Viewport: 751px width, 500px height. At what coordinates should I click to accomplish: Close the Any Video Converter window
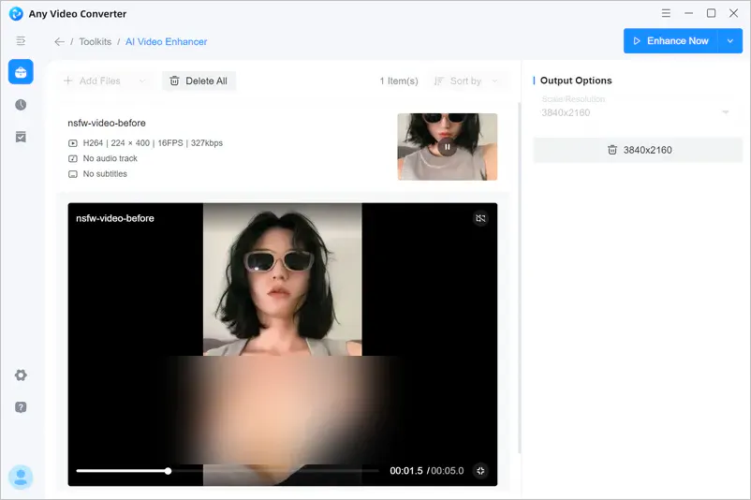pos(734,13)
